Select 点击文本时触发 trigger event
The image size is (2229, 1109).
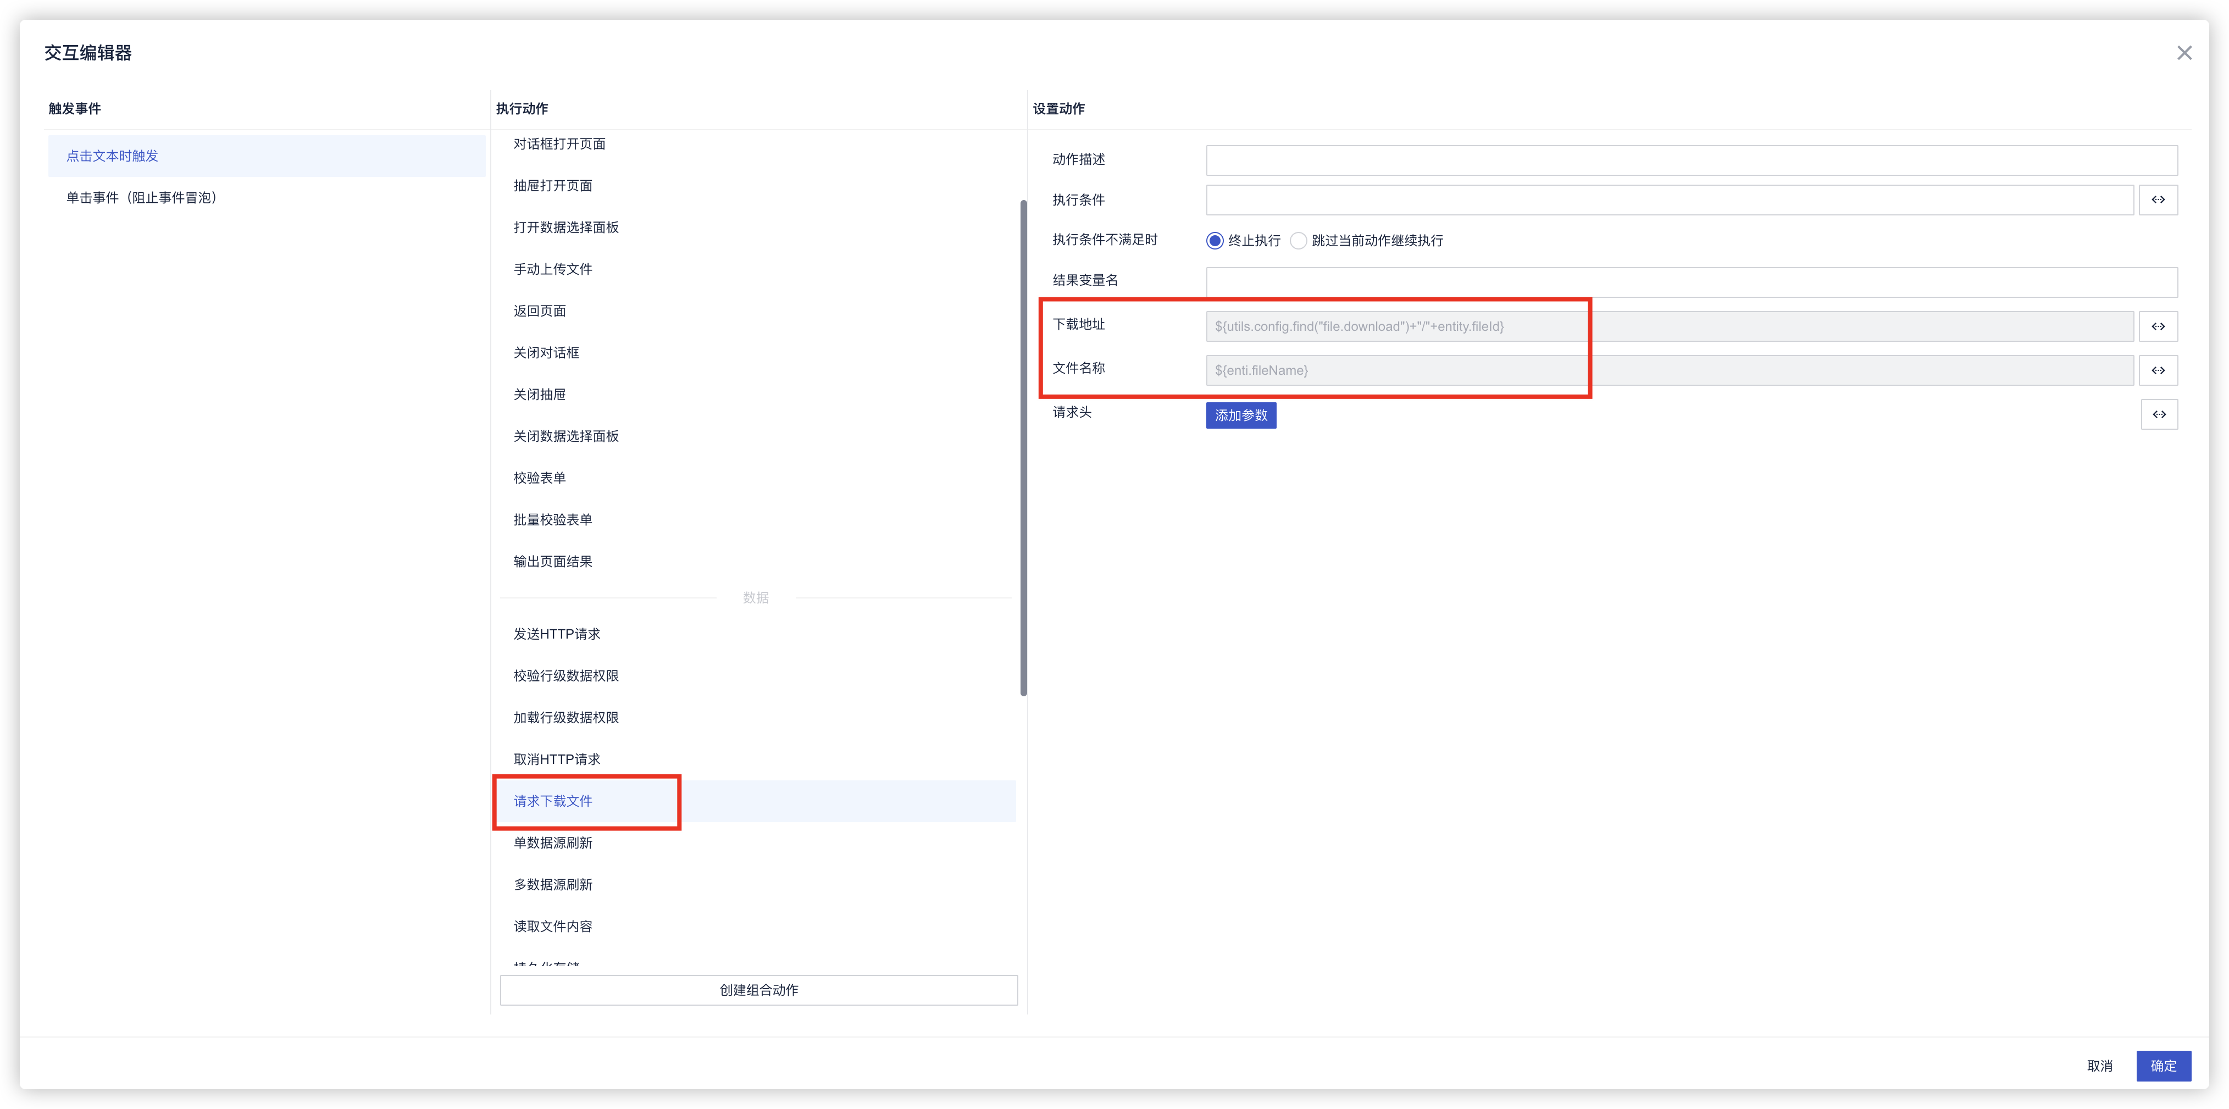[113, 156]
